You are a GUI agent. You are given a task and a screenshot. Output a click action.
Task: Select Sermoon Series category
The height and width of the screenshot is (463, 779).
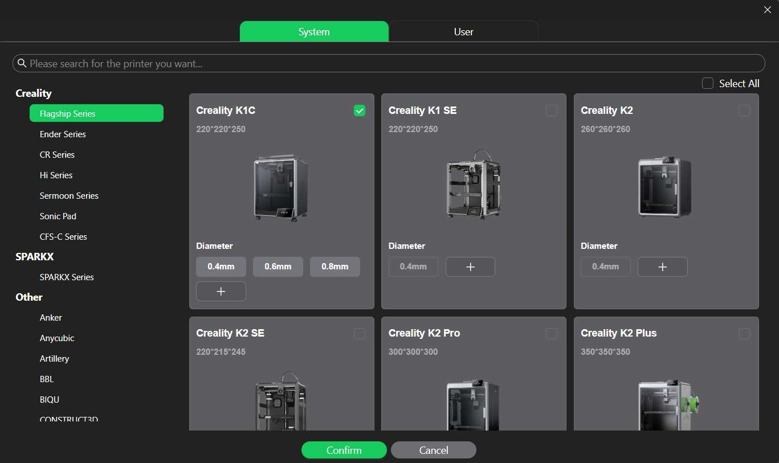tap(69, 195)
